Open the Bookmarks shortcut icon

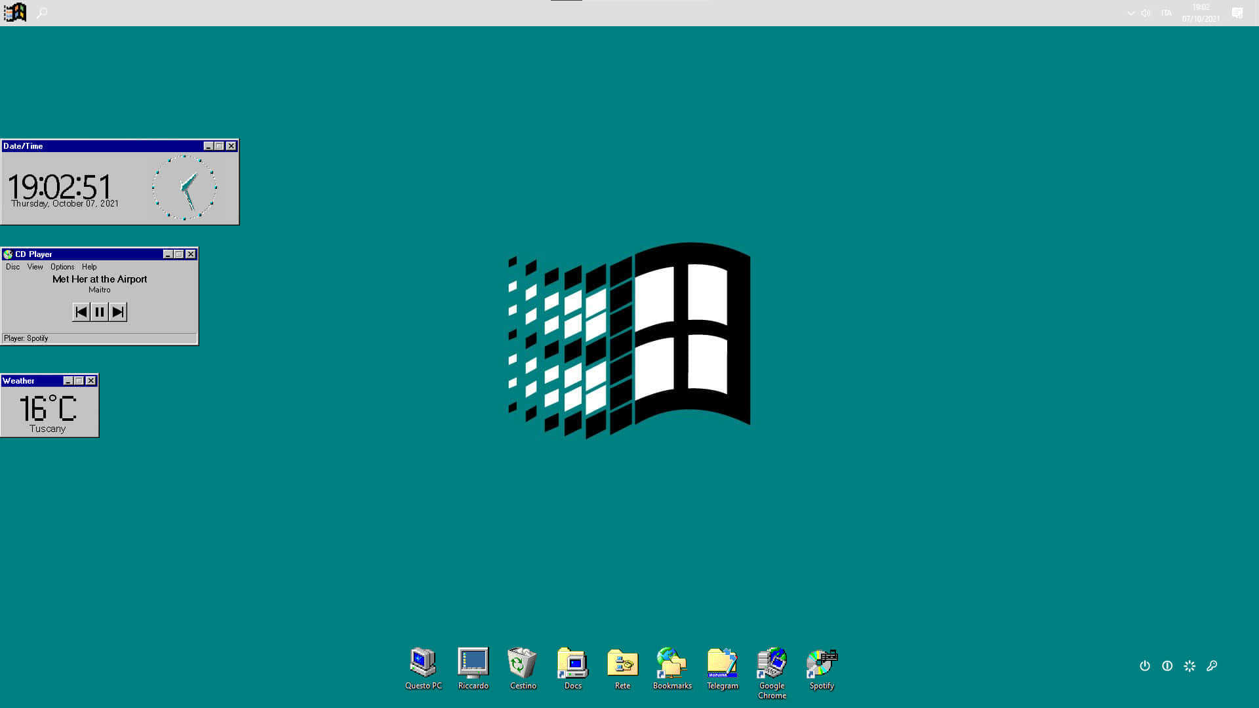pyautogui.click(x=672, y=669)
